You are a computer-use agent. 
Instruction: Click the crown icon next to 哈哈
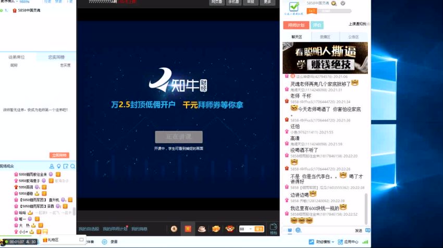pyautogui.click(x=30, y=213)
